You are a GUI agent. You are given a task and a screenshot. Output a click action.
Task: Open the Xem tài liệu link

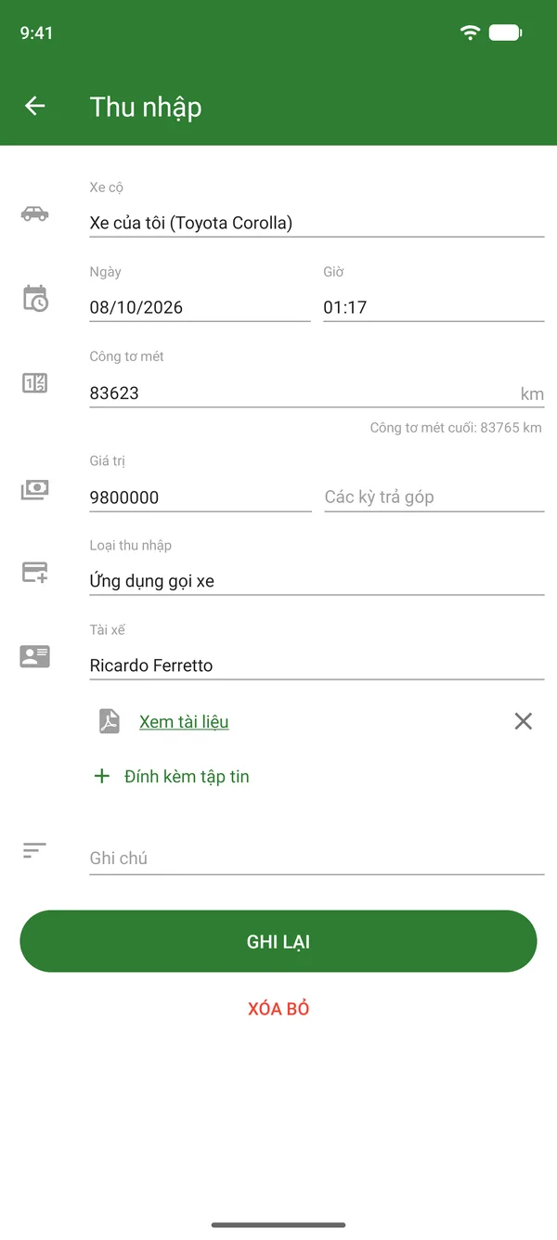(x=184, y=721)
